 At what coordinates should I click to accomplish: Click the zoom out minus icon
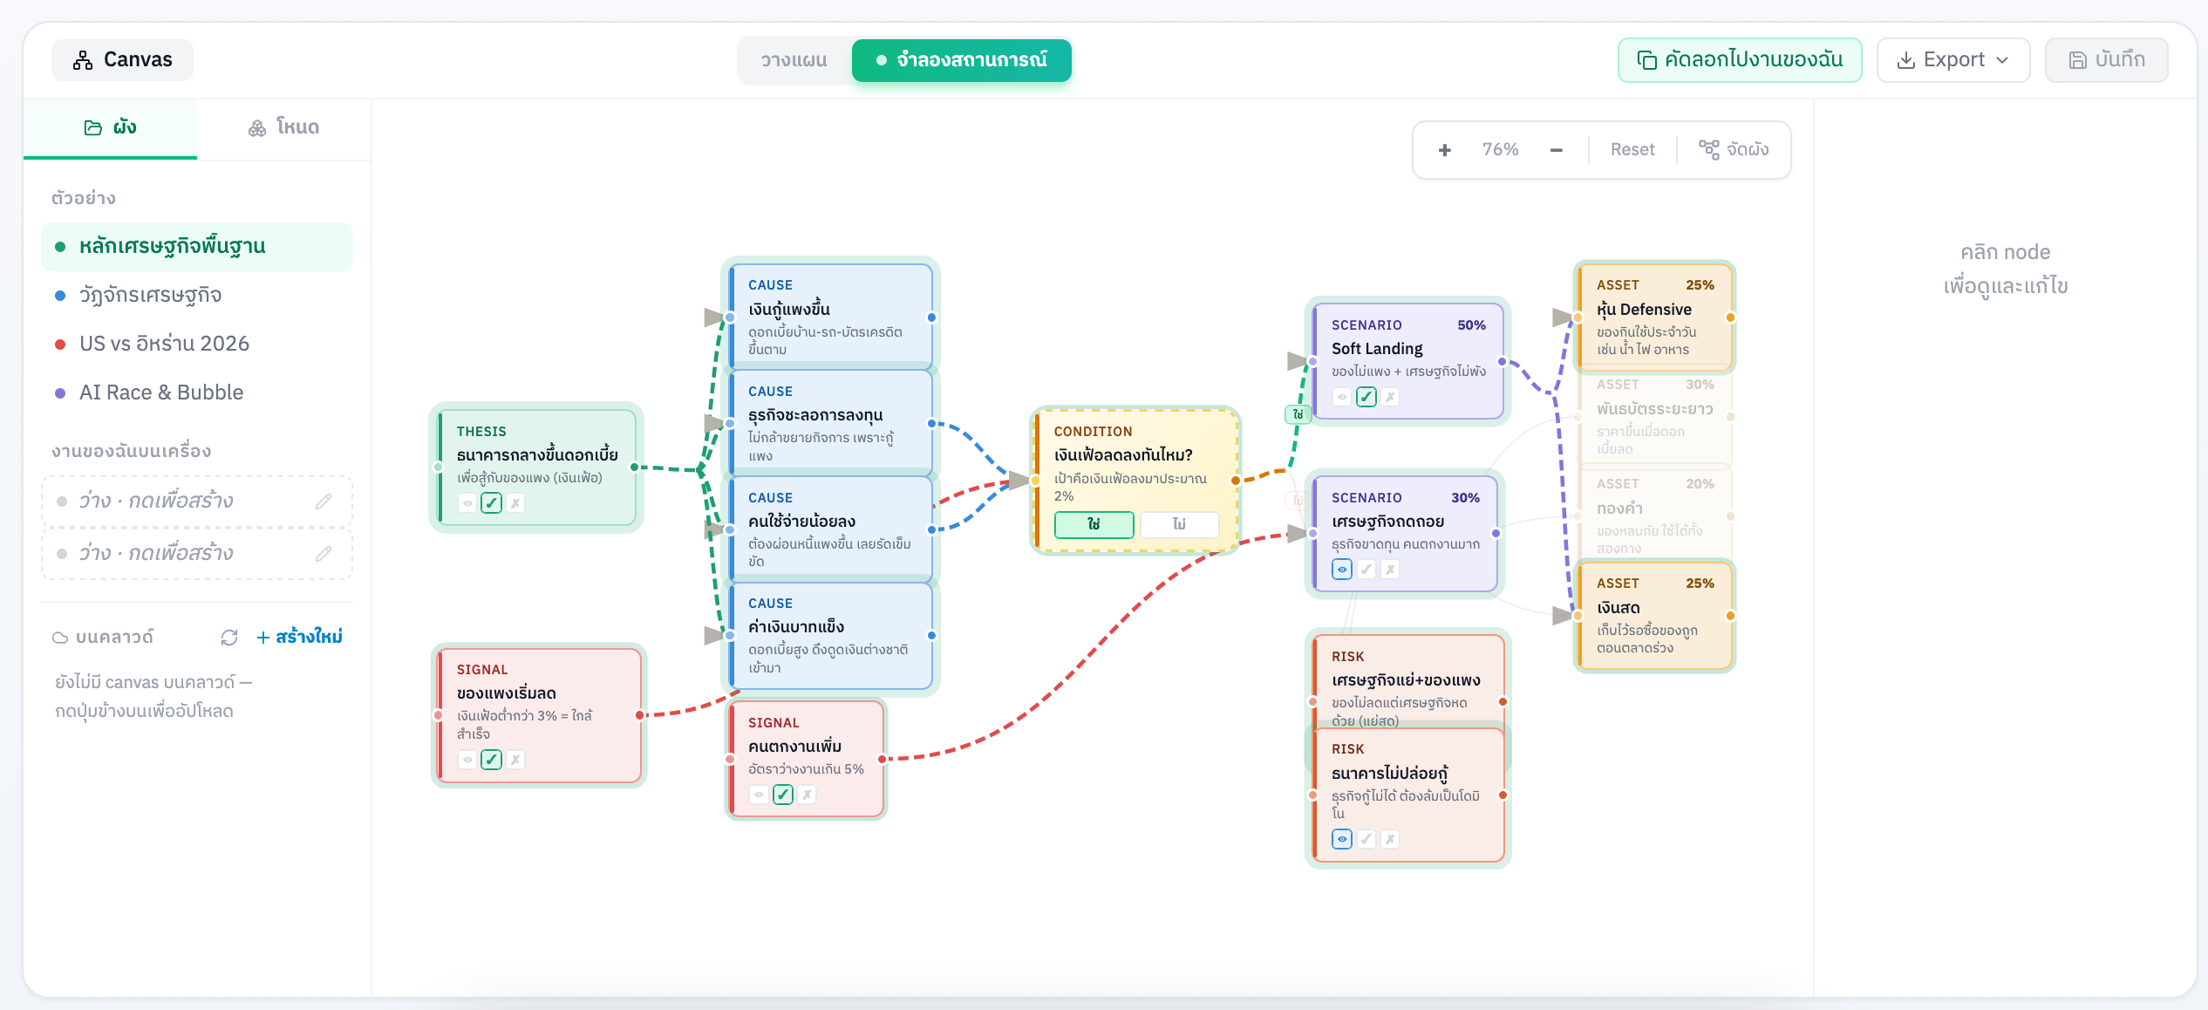1556,150
